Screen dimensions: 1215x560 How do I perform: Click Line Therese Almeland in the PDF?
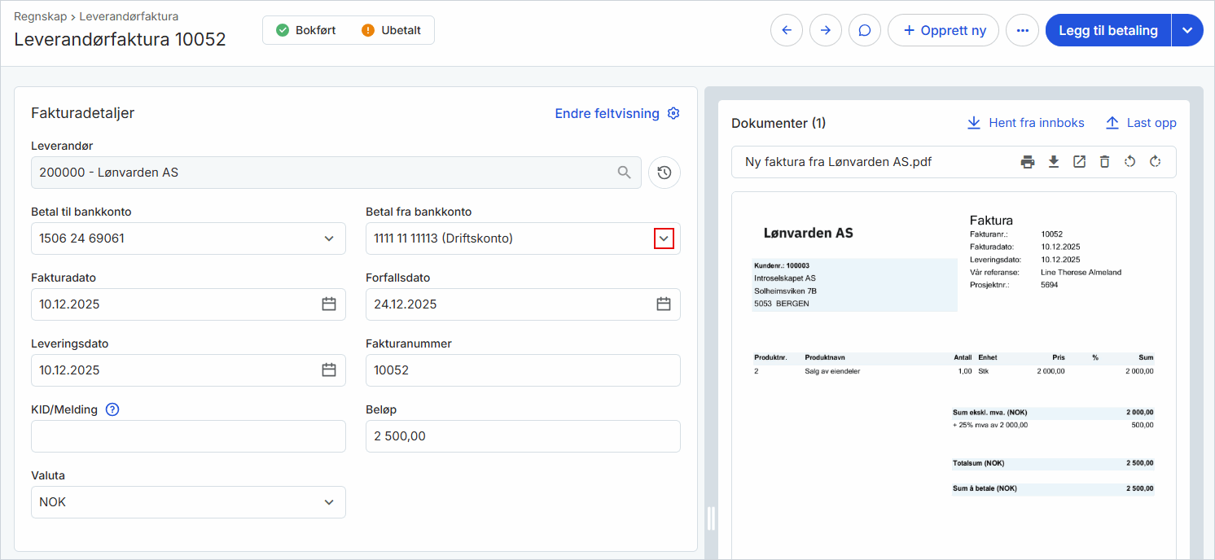coord(1081,272)
